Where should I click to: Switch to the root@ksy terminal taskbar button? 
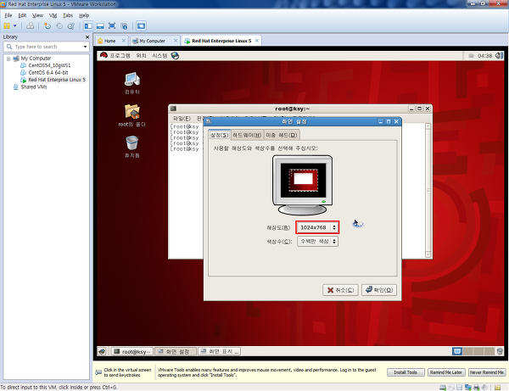click(x=132, y=351)
